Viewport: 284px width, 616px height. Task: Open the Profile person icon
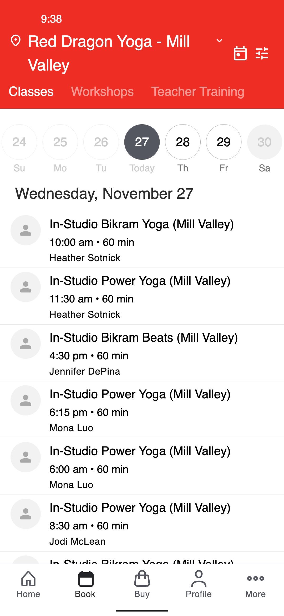pyautogui.click(x=199, y=579)
